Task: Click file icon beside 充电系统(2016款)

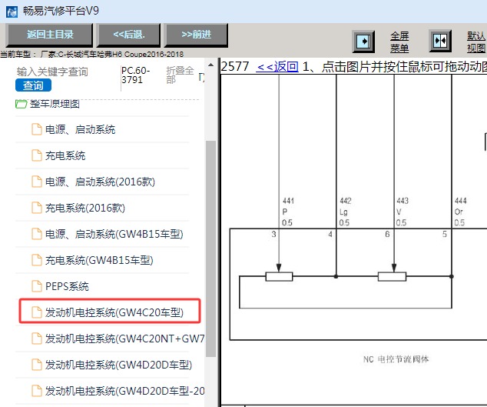Action: [37, 208]
